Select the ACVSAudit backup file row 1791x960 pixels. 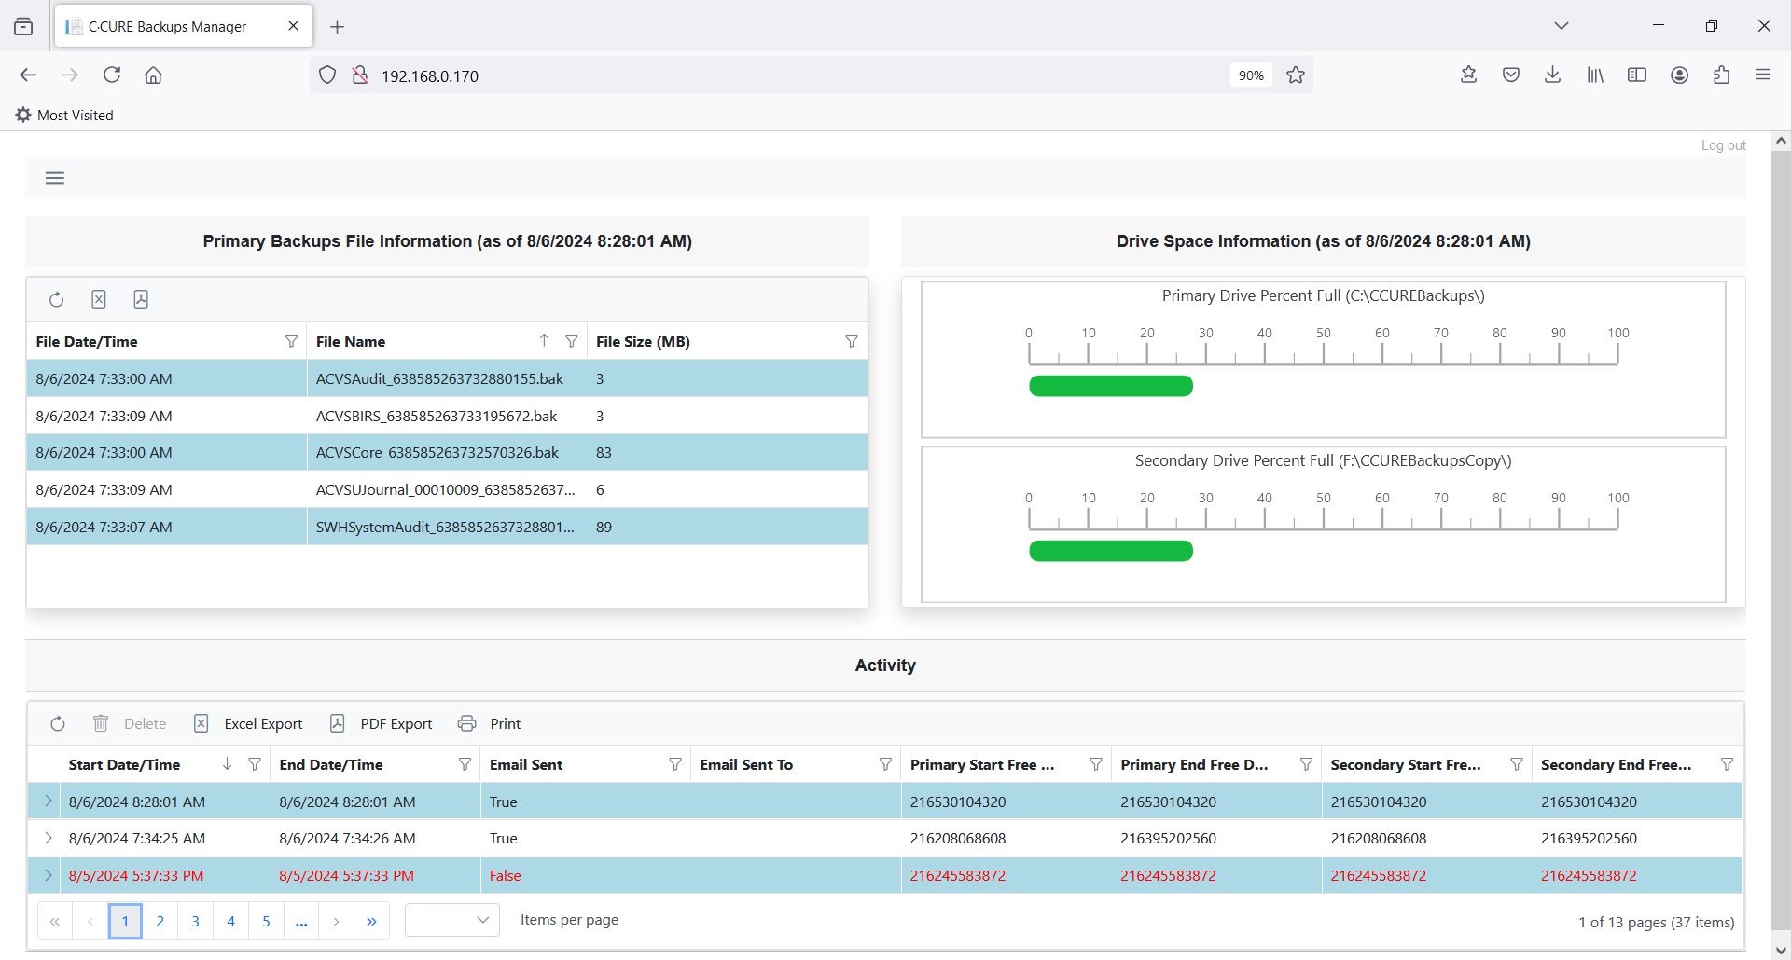pos(447,378)
